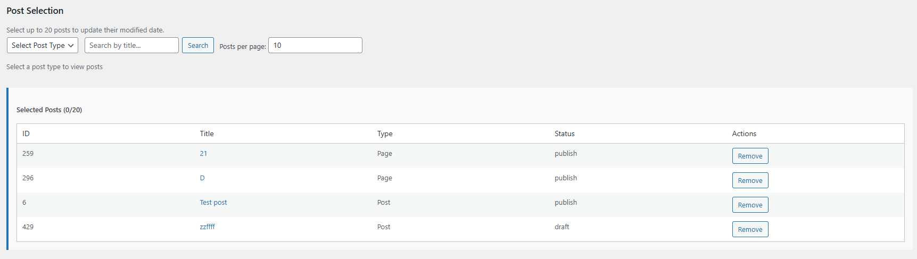This screenshot has width=917, height=259.
Task: Open the Select Post Type dropdown
Action: (43, 45)
